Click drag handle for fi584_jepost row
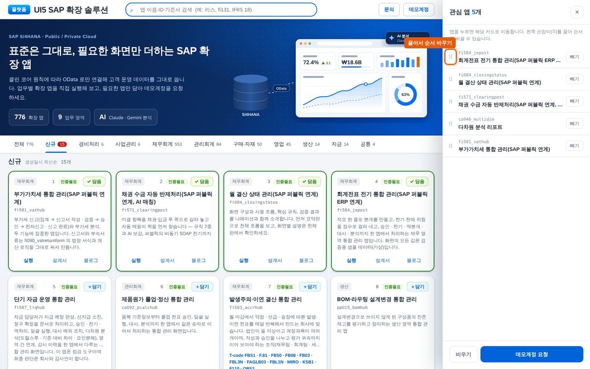 (x=450, y=57)
